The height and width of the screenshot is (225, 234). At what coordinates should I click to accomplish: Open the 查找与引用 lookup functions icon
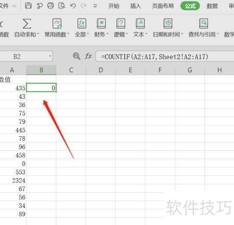(203, 23)
